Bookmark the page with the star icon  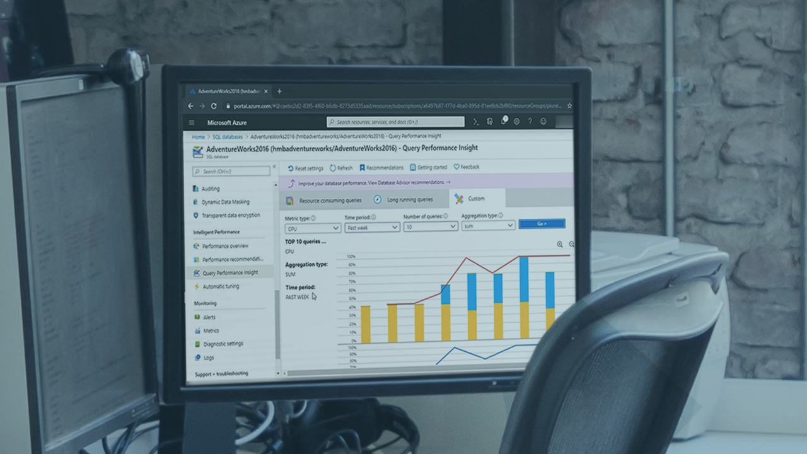570,106
